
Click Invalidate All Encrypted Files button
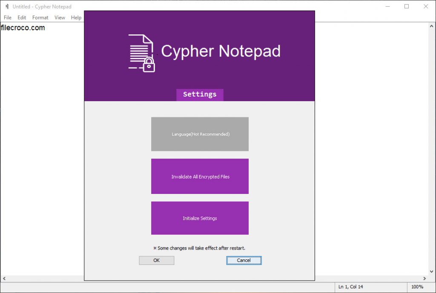point(200,176)
